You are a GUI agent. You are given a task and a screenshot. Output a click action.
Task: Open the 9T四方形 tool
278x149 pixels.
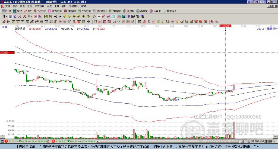tap(100, 11)
